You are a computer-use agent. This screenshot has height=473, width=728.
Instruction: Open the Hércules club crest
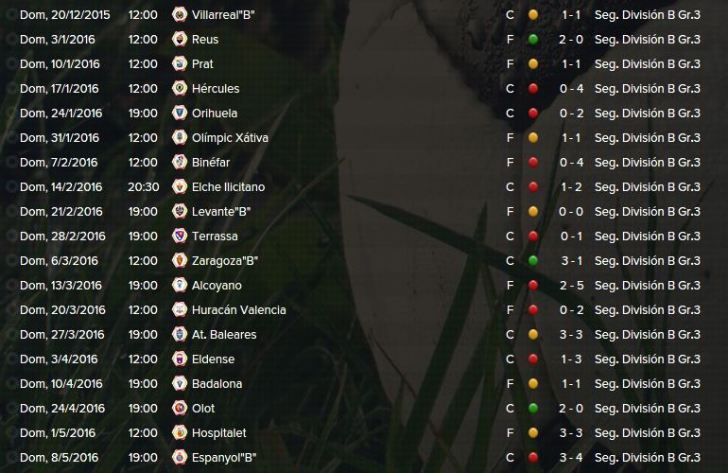[x=180, y=89]
